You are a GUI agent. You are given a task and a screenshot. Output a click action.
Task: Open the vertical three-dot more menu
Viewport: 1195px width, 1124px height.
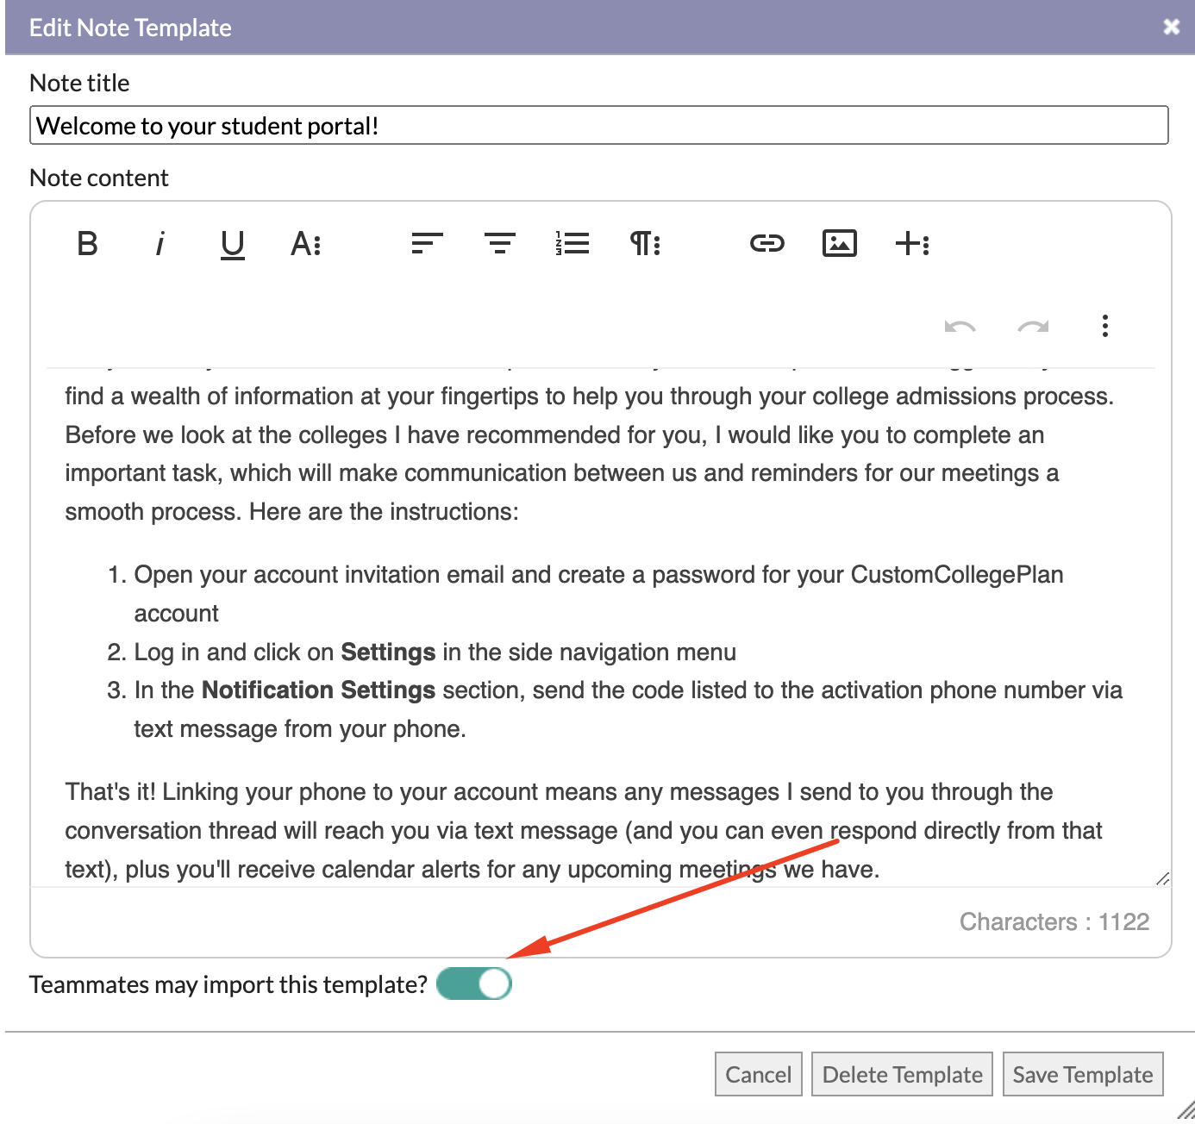pos(1105,326)
